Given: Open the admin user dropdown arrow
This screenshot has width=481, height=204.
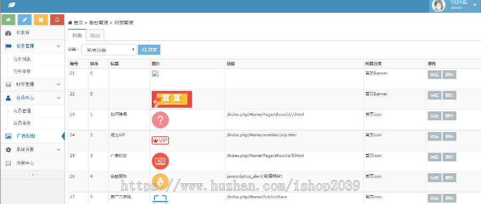Looking at the screenshot, I should click(475, 5).
